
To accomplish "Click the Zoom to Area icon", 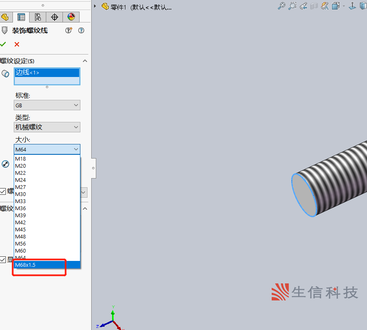I will 292,6.
